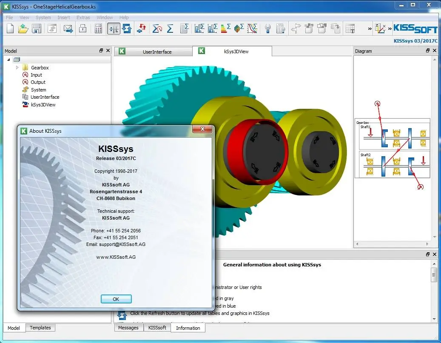Click the XYZ axes toolbar icon
The image size is (441, 343).
coord(380,29)
